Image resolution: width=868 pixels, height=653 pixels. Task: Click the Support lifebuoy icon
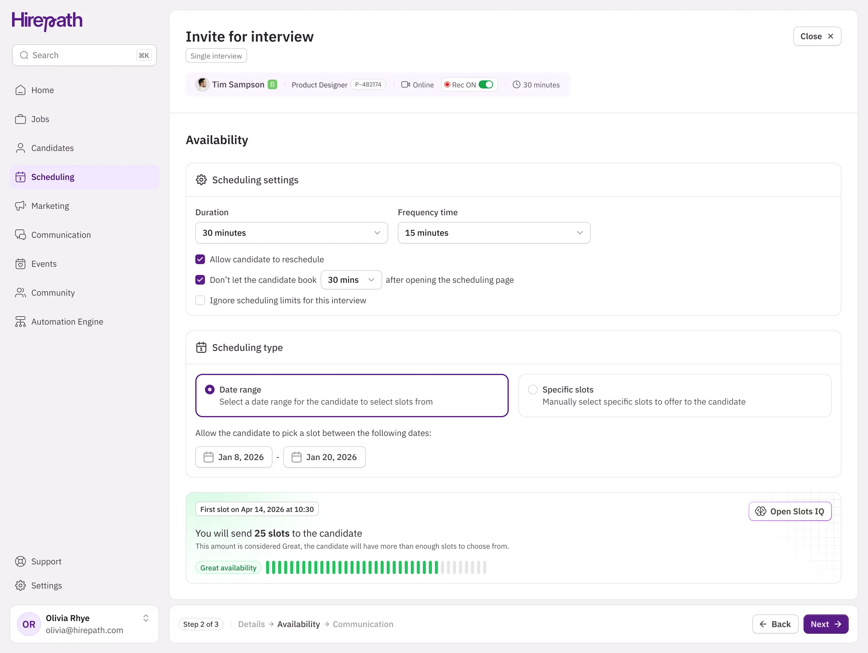20,562
